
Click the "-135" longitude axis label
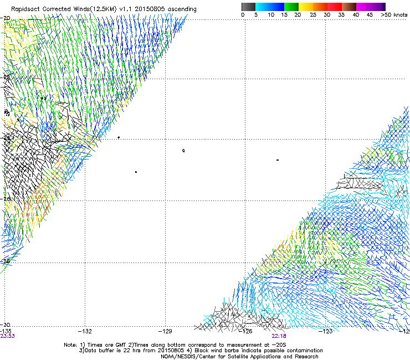point(6,331)
